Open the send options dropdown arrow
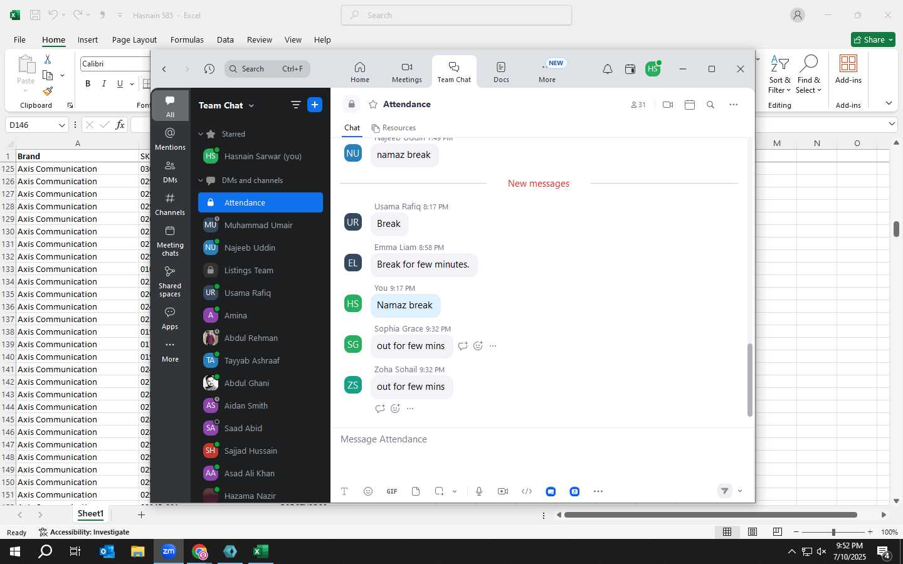The height and width of the screenshot is (564, 903). click(x=740, y=491)
